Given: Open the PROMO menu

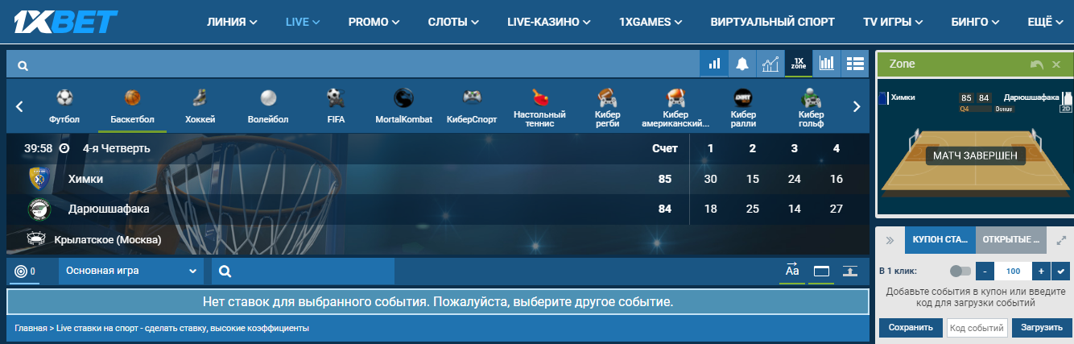Looking at the screenshot, I should 374,22.
